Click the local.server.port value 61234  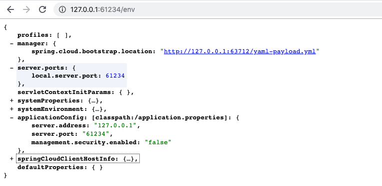coord(115,76)
